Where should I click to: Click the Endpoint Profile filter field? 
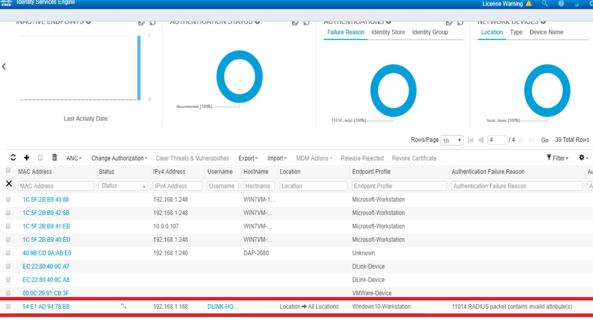click(x=399, y=186)
